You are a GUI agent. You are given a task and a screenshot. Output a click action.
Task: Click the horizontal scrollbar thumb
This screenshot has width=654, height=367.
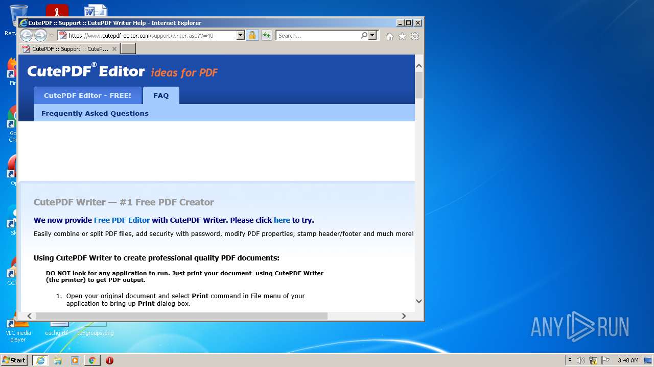181,316
